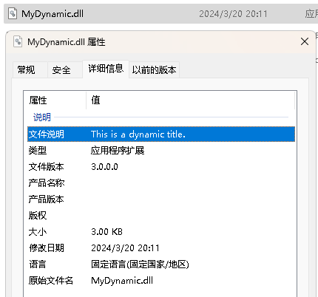Click the 原始文件名 MyDynamic.dll row
The image size is (318, 297).
pyautogui.click(x=161, y=281)
